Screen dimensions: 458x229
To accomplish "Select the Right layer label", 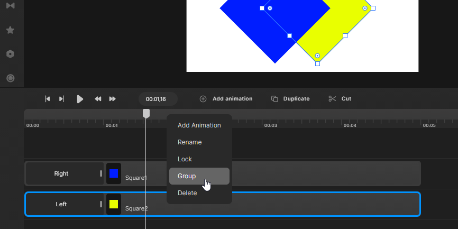I will (x=61, y=173).
